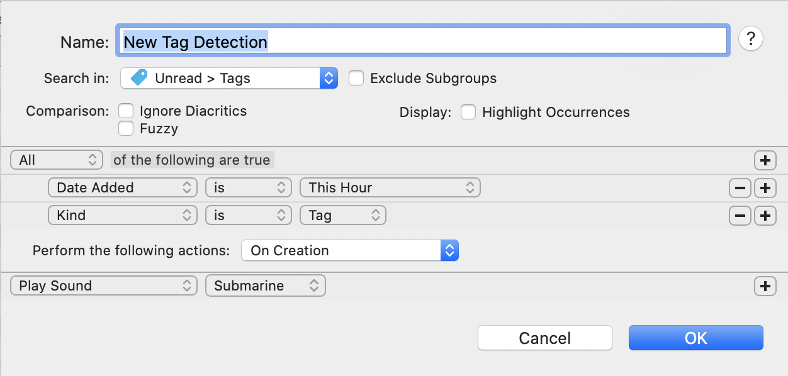Add another action after Play Sound
The width and height of the screenshot is (788, 376).
click(765, 286)
